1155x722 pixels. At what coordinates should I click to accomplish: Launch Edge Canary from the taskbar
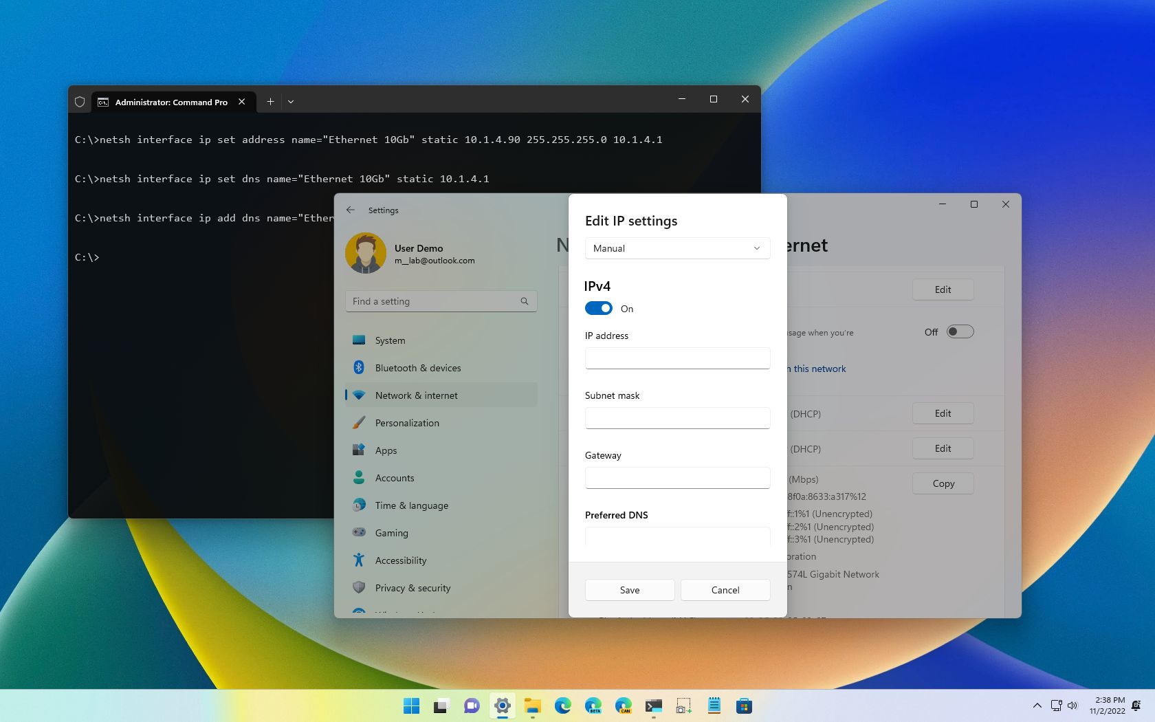[624, 705]
